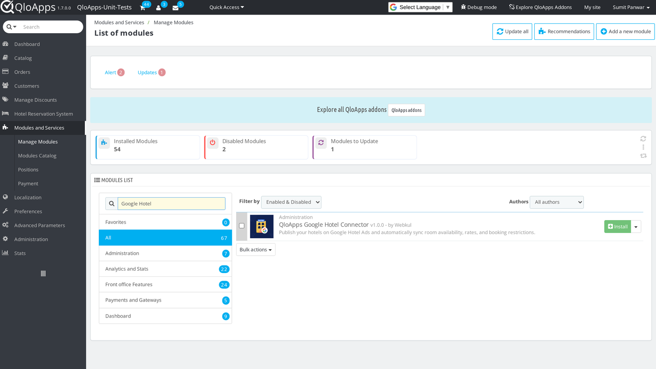656x369 pixels.
Task: Click the Recommendations button
Action: point(564,31)
